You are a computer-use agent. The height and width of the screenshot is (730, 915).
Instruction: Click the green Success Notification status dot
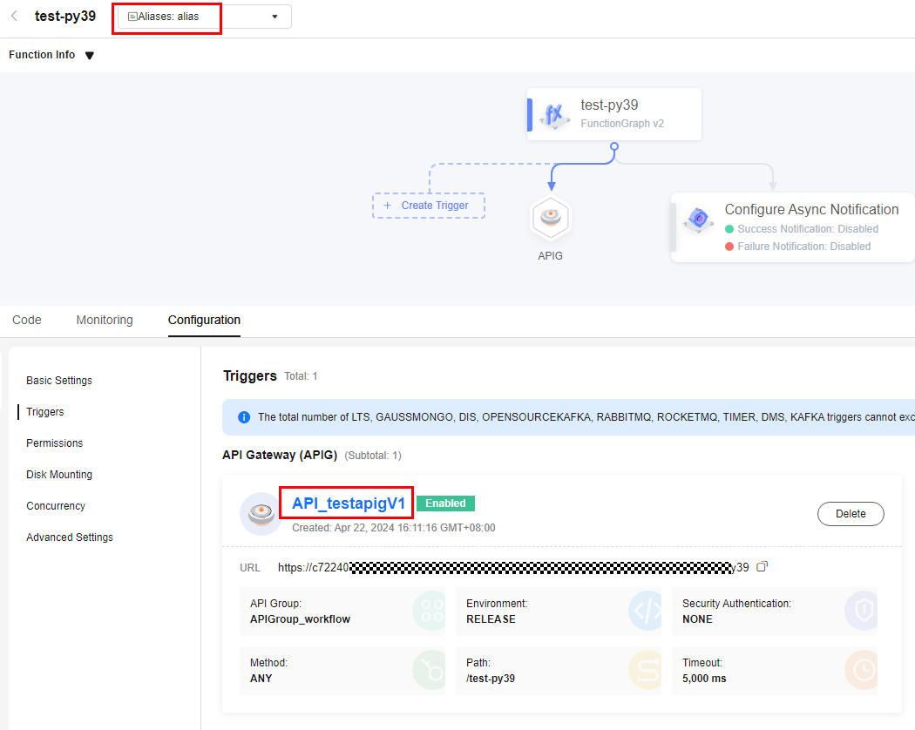click(729, 229)
